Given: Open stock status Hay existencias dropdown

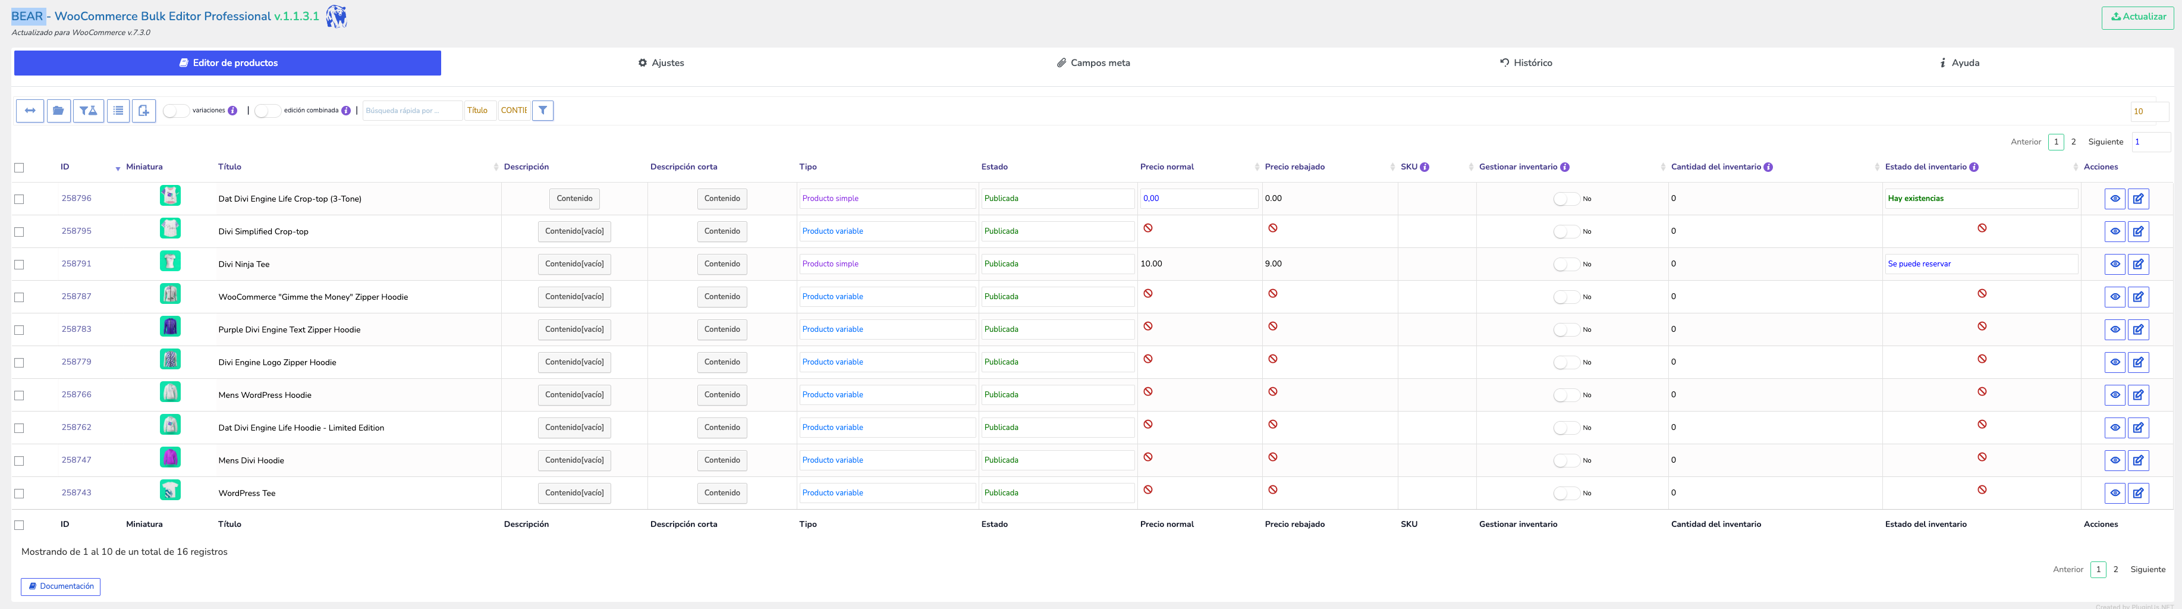Looking at the screenshot, I should [1981, 198].
